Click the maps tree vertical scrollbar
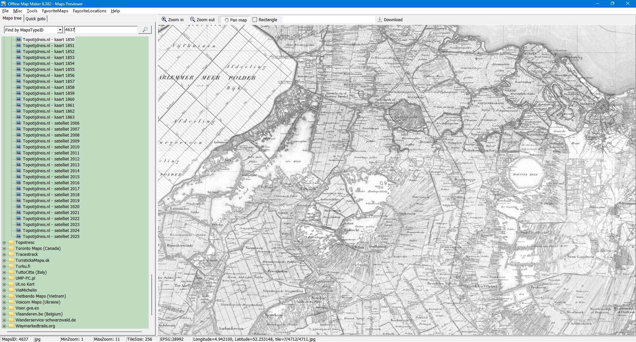The width and height of the screenshot is (636, 342). [x=152, y=295]
